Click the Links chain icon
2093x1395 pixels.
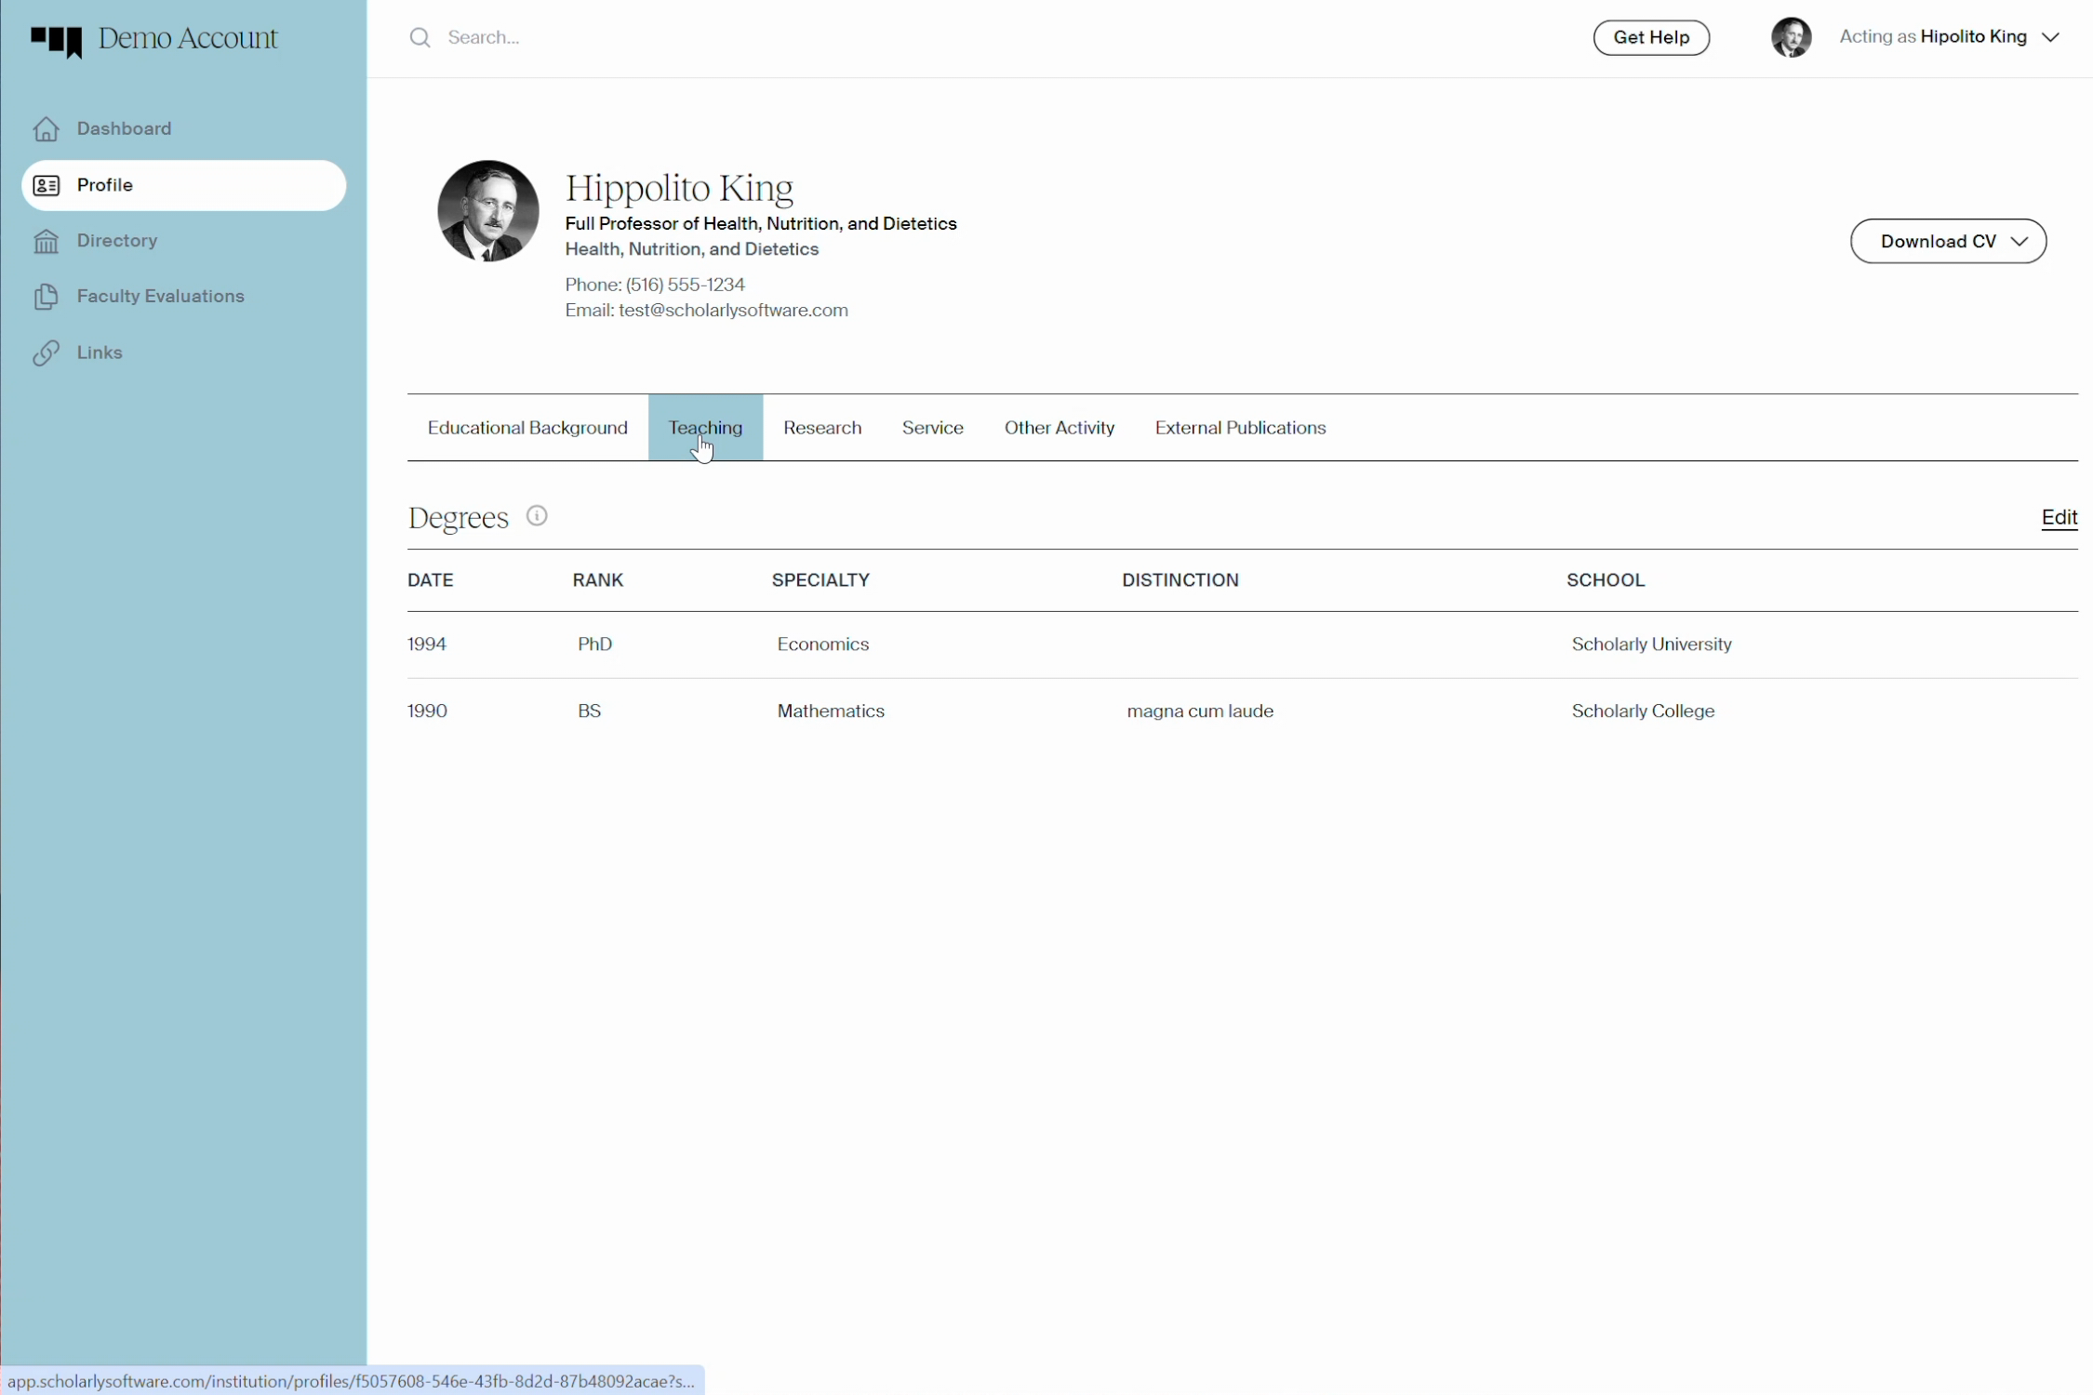pos(46,353)
